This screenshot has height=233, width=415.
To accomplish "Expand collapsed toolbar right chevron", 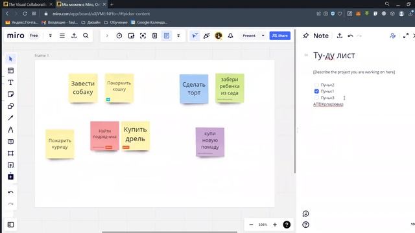I will coord(107,36).
